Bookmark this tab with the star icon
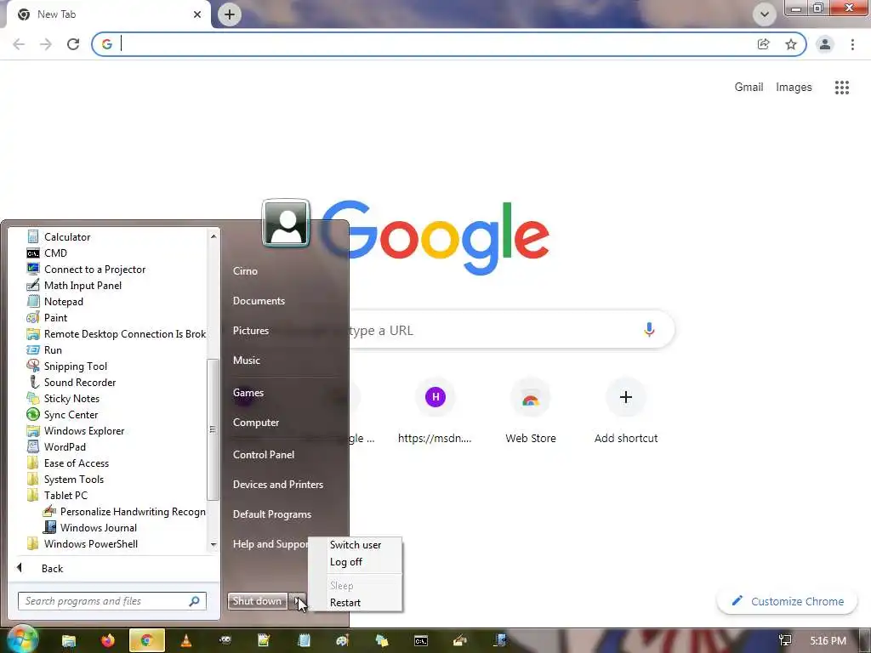Image resolution: width=871 pixels, height=653 pixels. pos(790,44)
